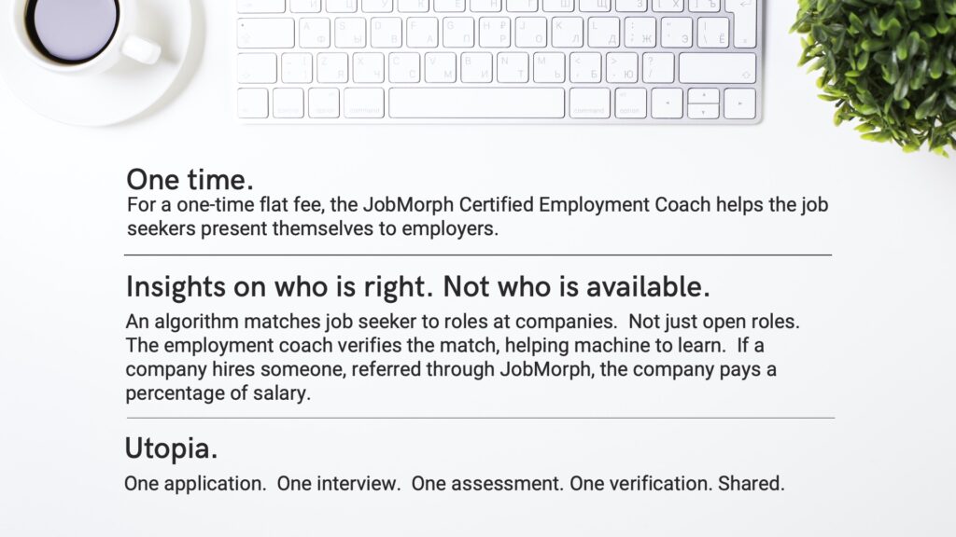Click the divider line below 'One time' section
Image resolution: width=956 pixels, height=537 pixels.
(x=478, y=255)
